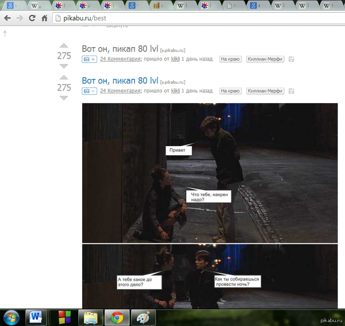Collapse the image with the minus camera button
The width and height of the screenshot is (345, 326).
89,91
